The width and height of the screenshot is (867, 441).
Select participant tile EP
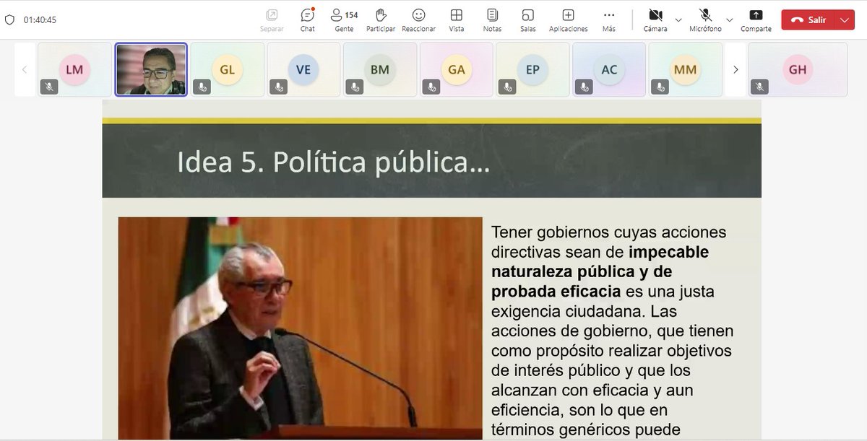(x=532, y=69)
